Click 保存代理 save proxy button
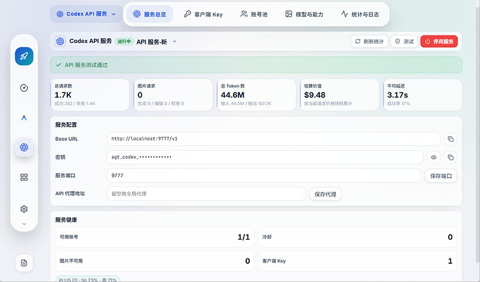480x282 pixels. pos(326,194)
